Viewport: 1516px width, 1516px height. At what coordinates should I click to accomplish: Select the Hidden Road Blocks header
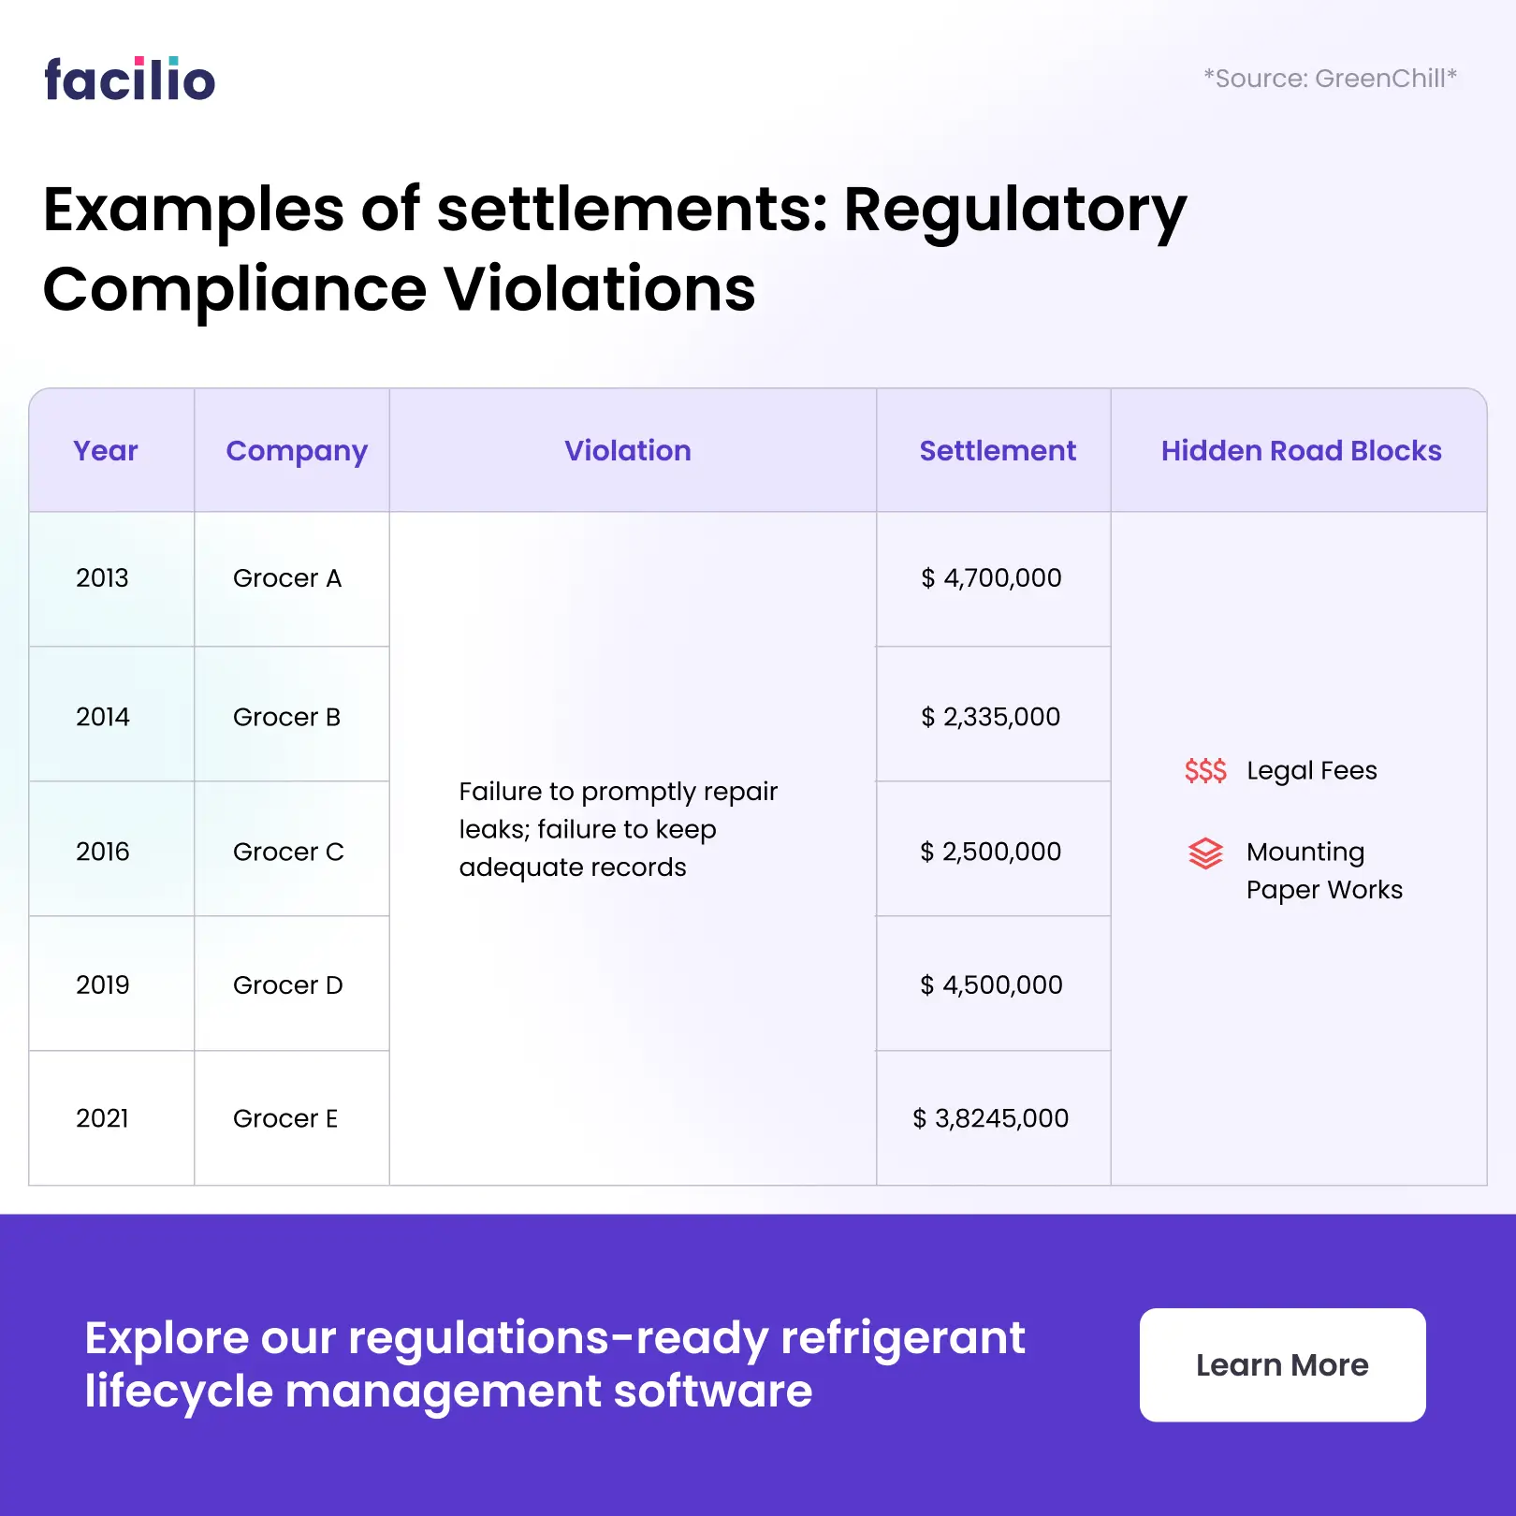pyautogui.click(x=1301, y=451)
